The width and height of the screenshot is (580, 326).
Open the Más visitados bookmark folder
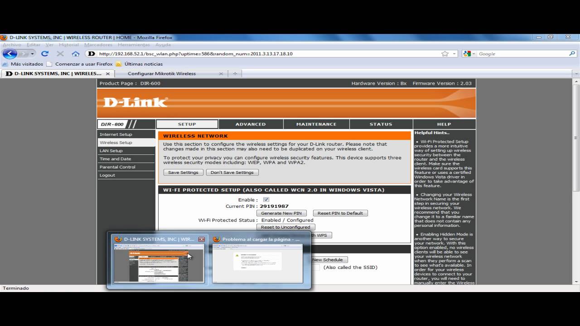click(23, 64)
